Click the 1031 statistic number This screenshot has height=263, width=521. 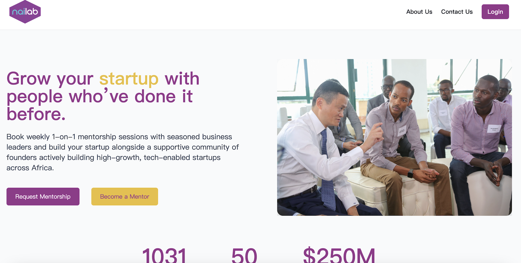coord(164,255)
